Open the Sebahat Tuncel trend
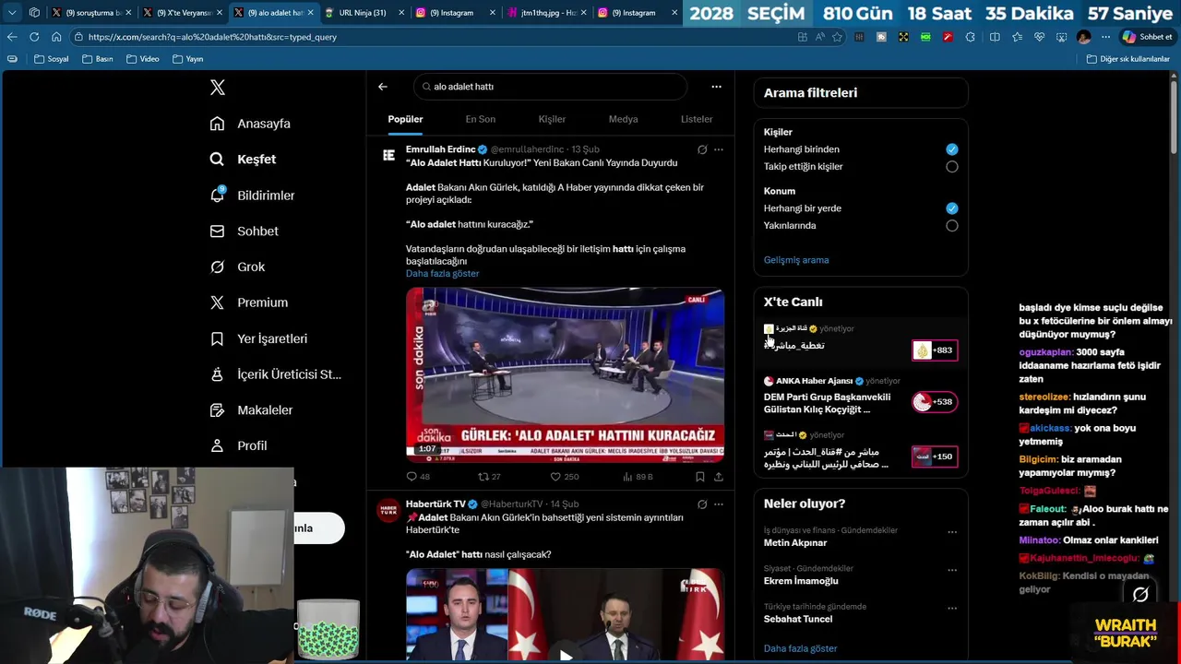The height and width of the screenshot is (664, 1181). (x=797, y=620)
